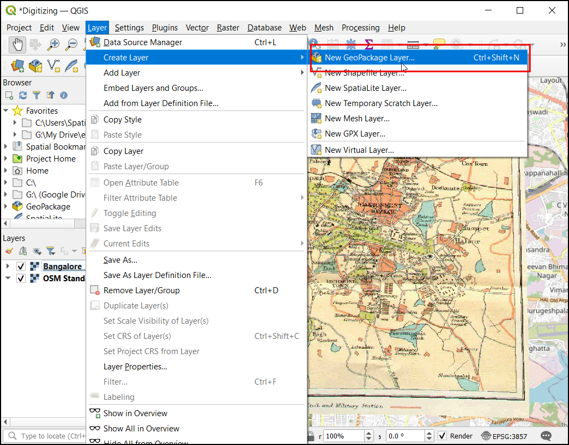
Task: Focus the Type to locate search box
Action: click(x=45, y=436)
